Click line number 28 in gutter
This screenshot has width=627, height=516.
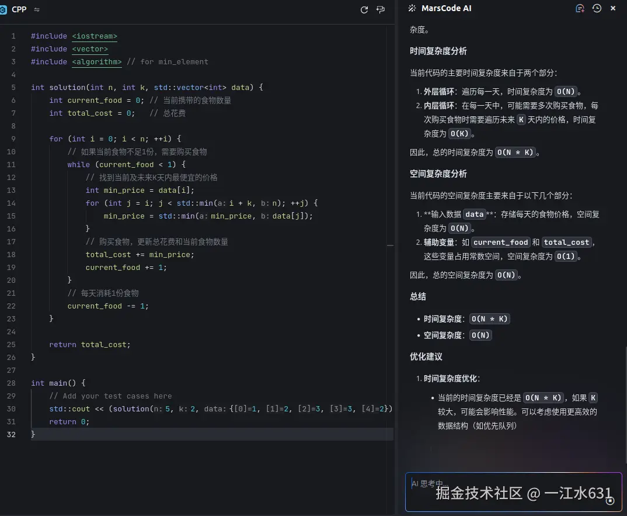coord(11,383)
